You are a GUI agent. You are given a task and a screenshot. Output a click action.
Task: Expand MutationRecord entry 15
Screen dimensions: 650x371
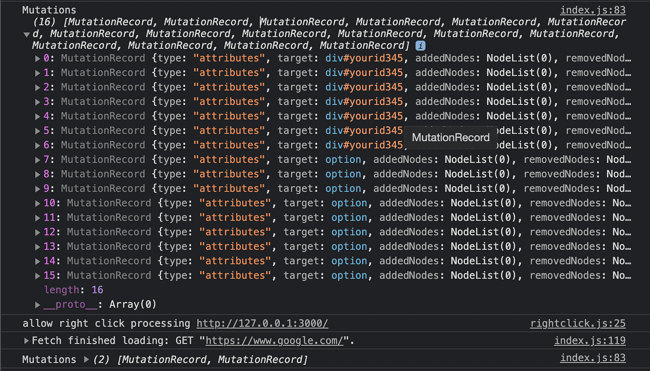pyautogui.click(x=38, y=276)
